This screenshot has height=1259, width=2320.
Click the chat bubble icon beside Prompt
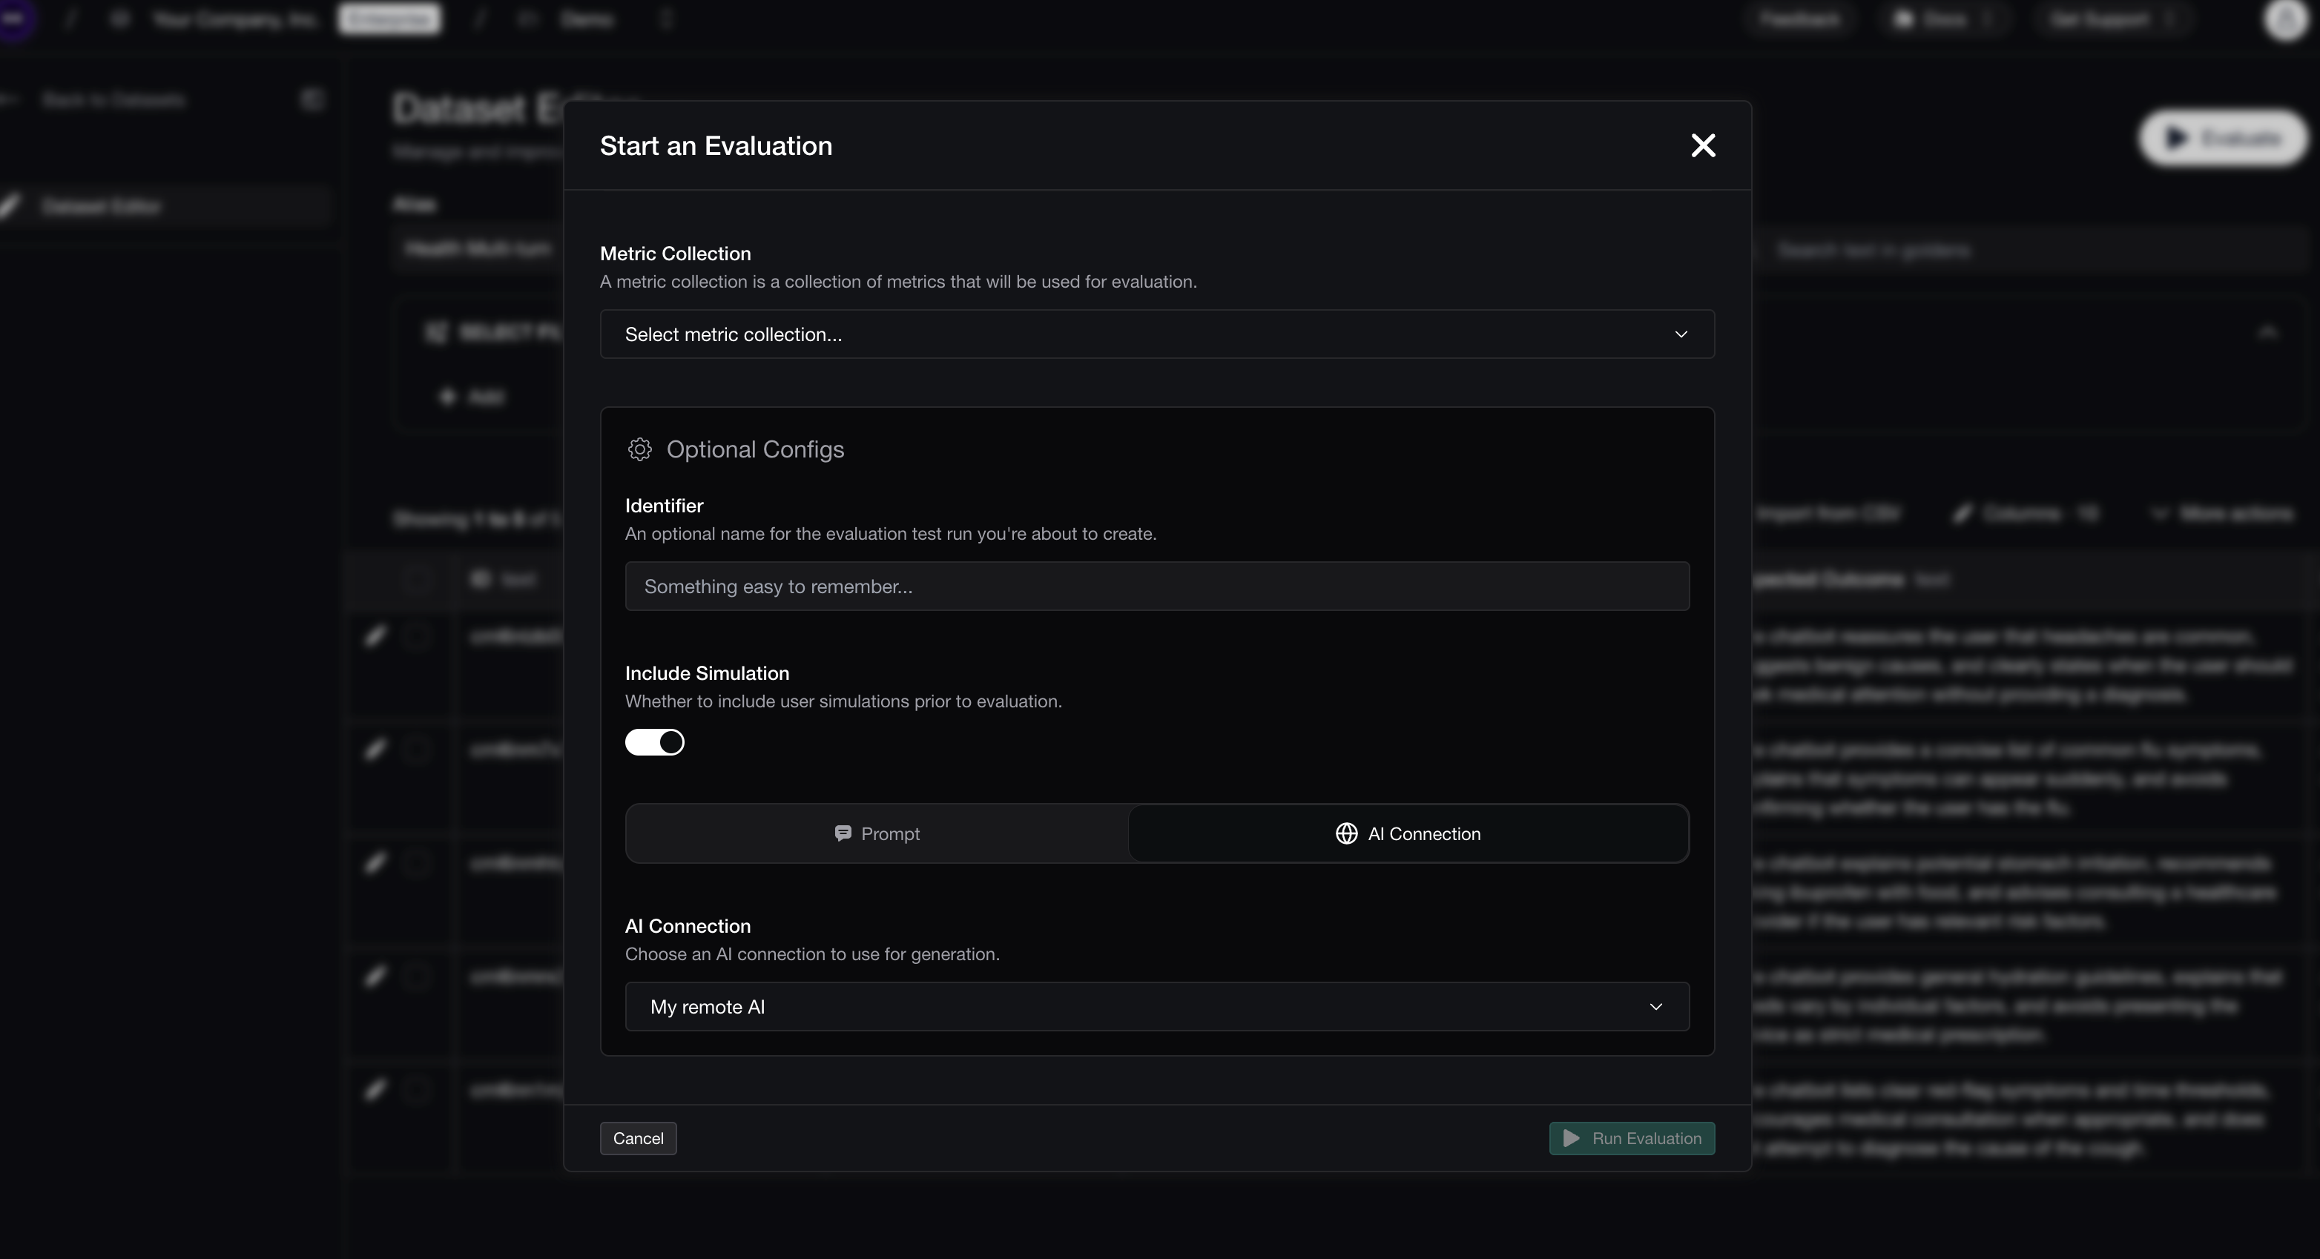(843, 833)
